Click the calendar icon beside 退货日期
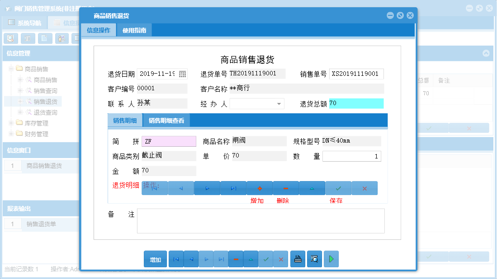497x279 pixels. coord(183,74)
